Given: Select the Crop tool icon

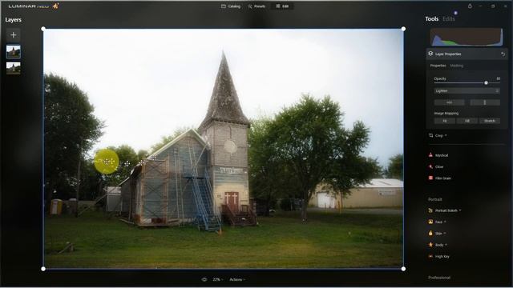Looking at the screenshot, I should [431, 135].
